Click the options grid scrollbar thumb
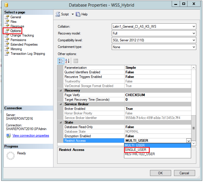 coord(194,128)
